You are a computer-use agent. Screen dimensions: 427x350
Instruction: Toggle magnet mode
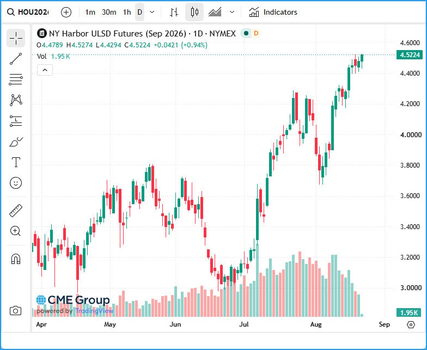[x=16, y=259]
